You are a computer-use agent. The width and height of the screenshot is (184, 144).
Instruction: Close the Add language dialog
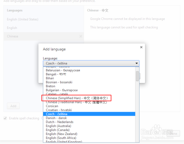tap(141, 47)
